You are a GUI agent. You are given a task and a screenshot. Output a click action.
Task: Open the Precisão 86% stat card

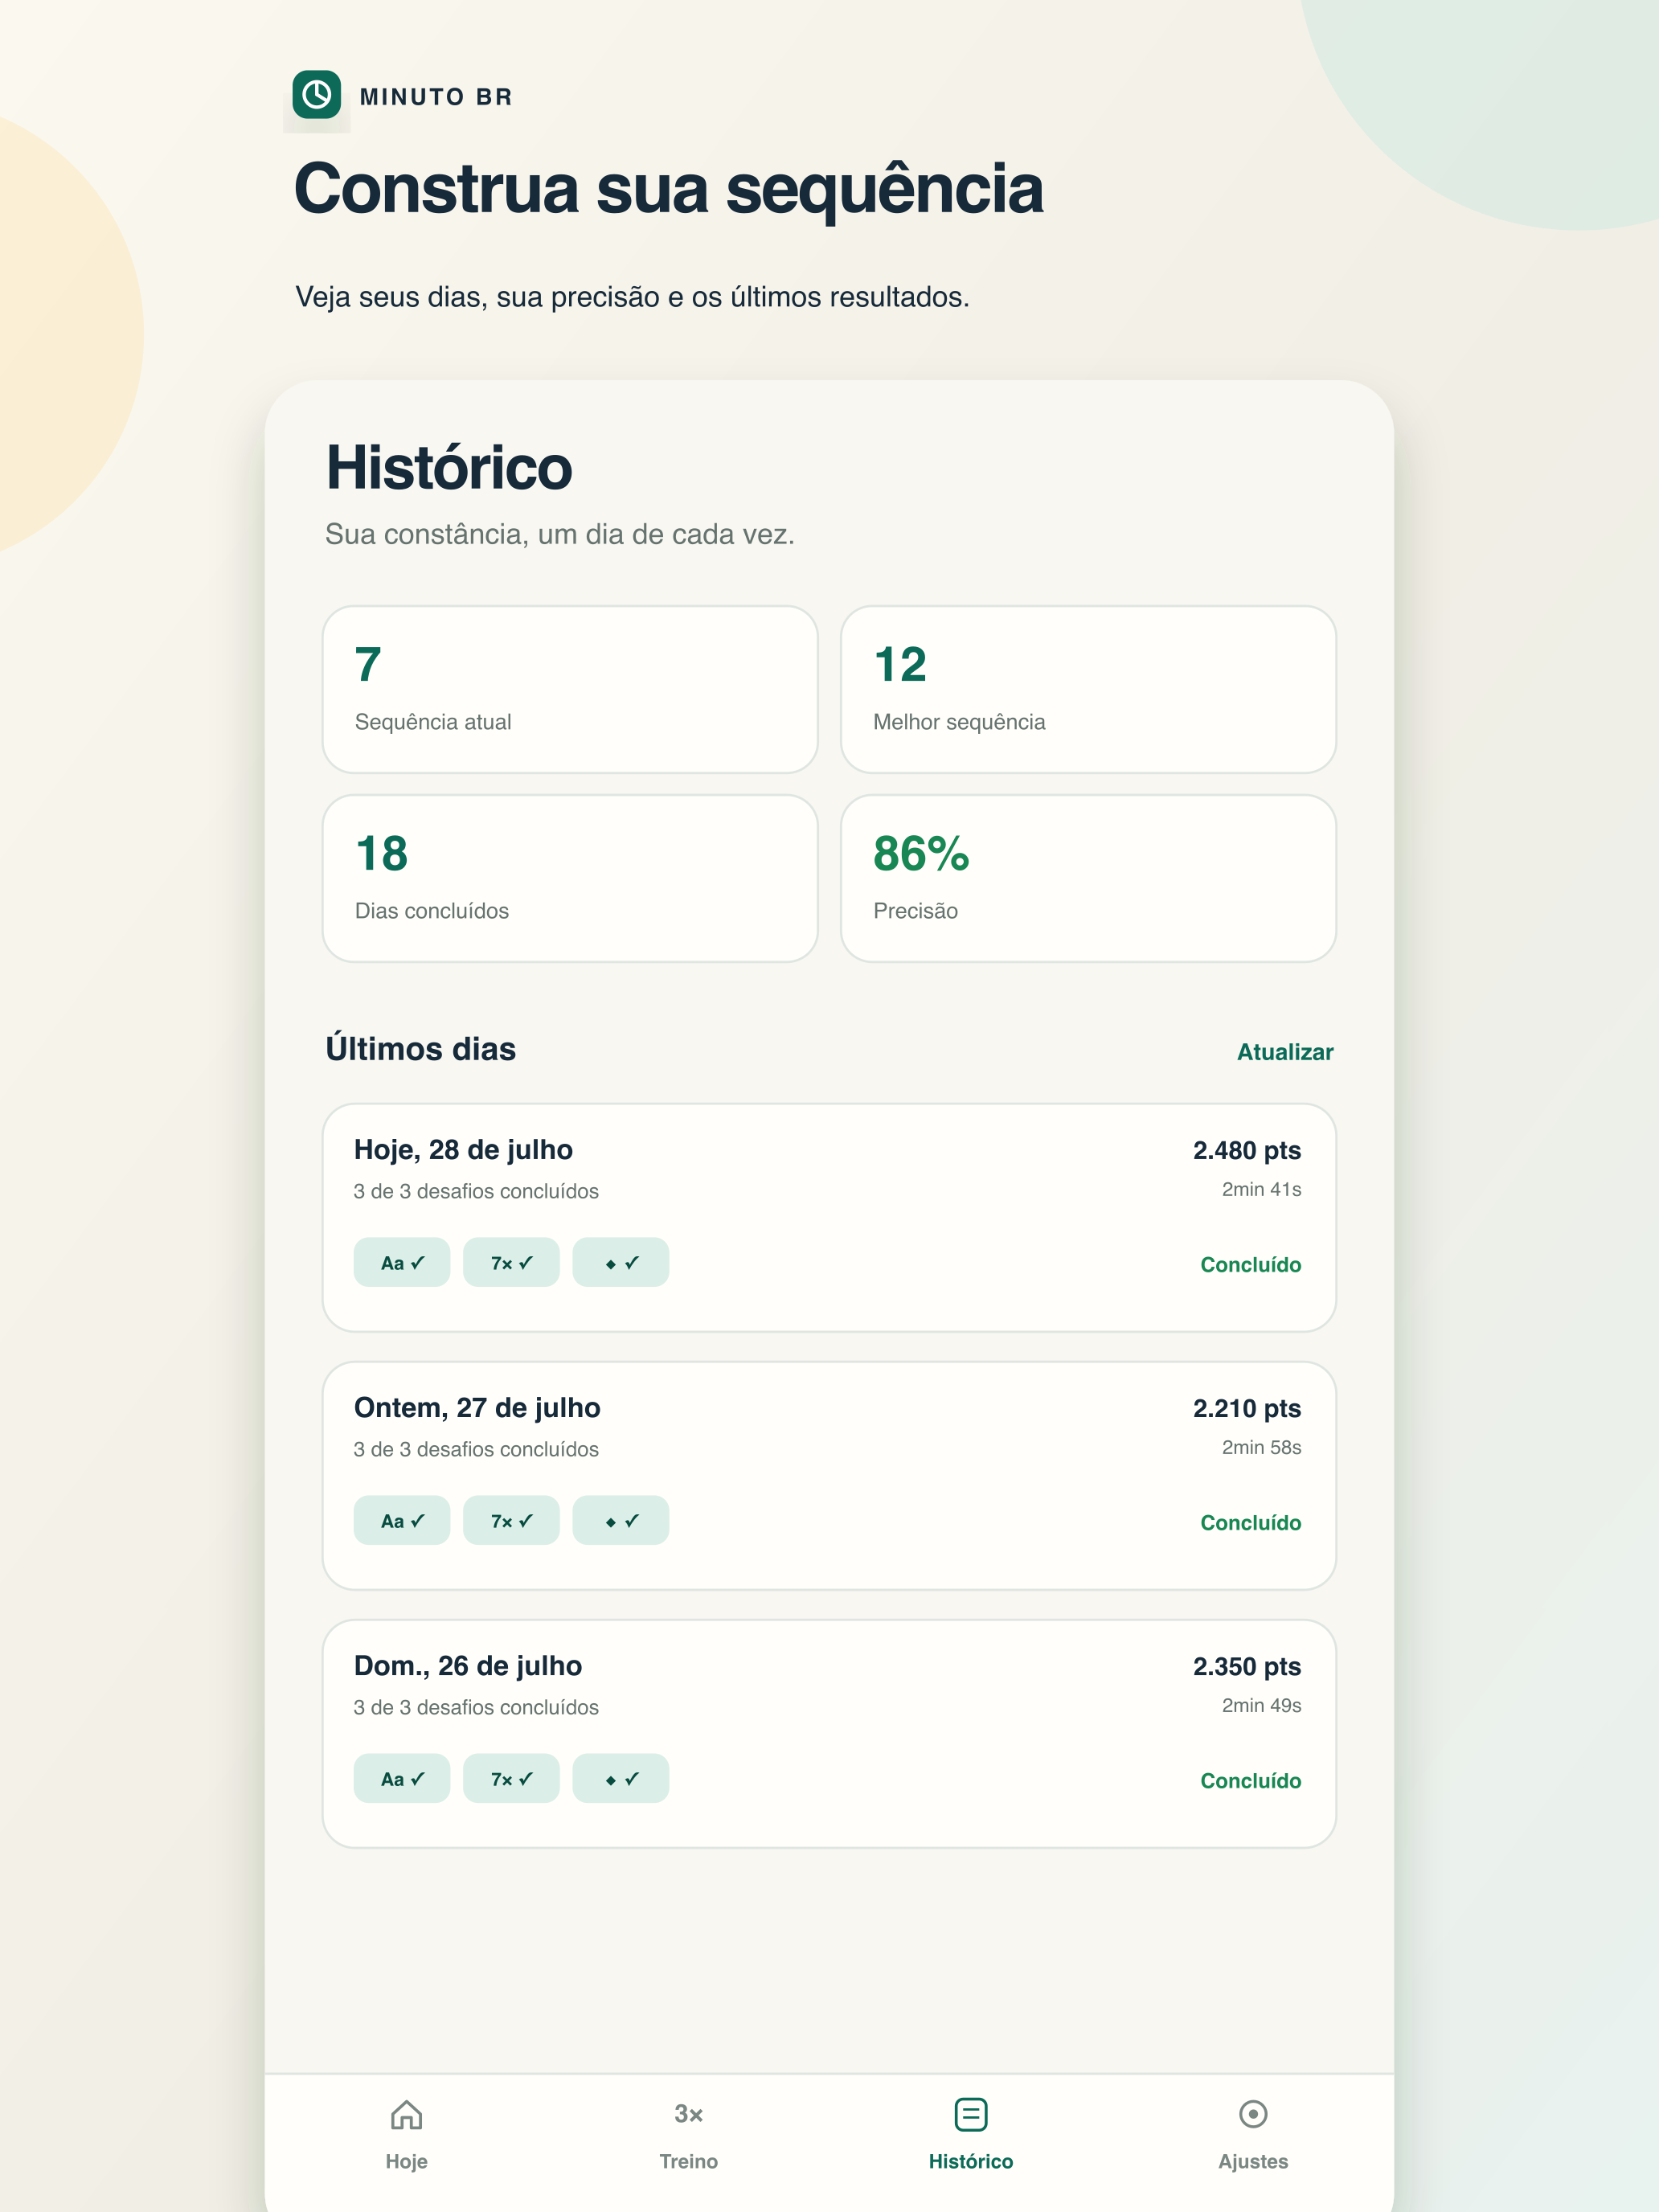tap(1088, 878)
